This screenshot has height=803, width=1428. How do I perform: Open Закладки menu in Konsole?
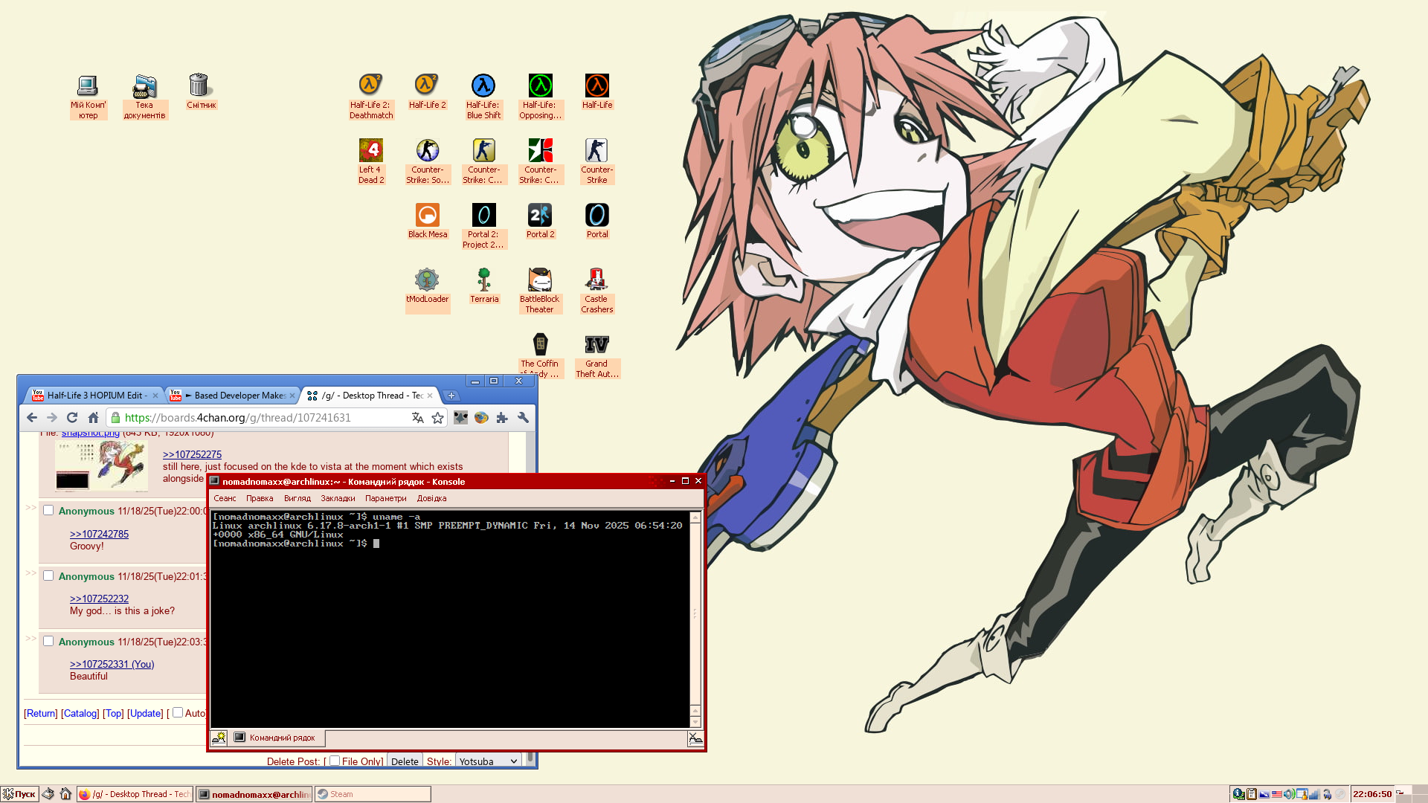[338, 499]
